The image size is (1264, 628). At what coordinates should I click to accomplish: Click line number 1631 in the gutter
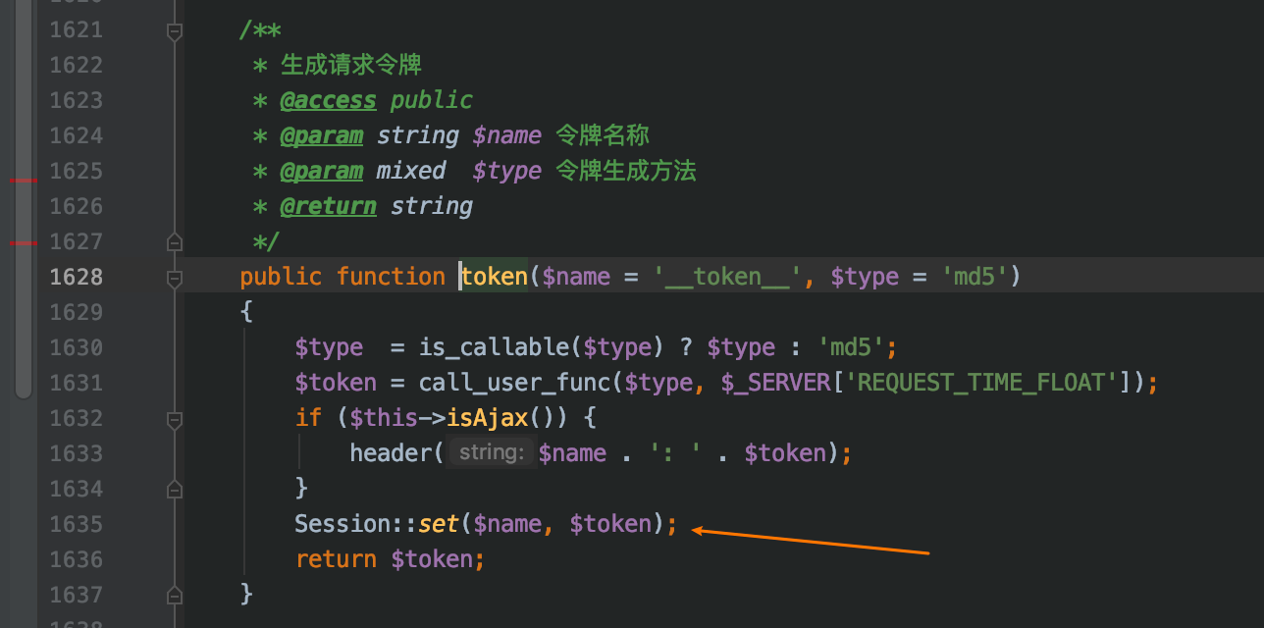coord(76,383)
